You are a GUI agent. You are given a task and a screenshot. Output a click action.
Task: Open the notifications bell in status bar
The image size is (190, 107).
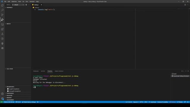[x=188, y=102]
